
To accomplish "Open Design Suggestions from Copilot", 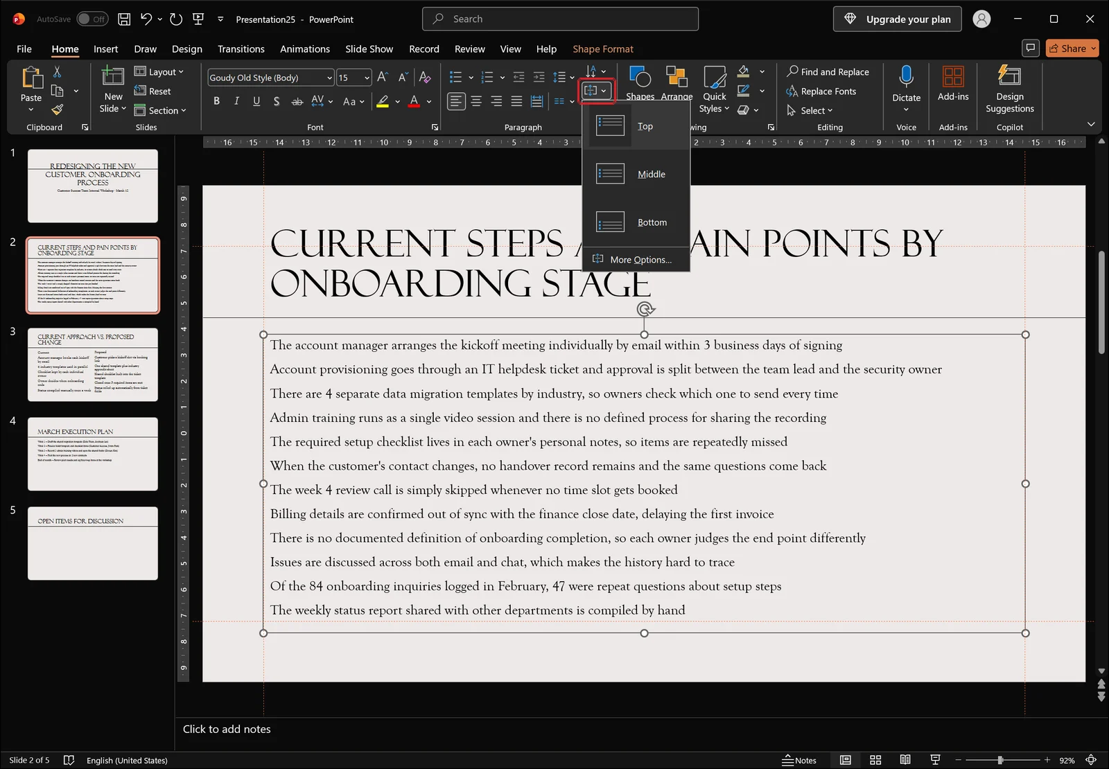I will 1010,89.
